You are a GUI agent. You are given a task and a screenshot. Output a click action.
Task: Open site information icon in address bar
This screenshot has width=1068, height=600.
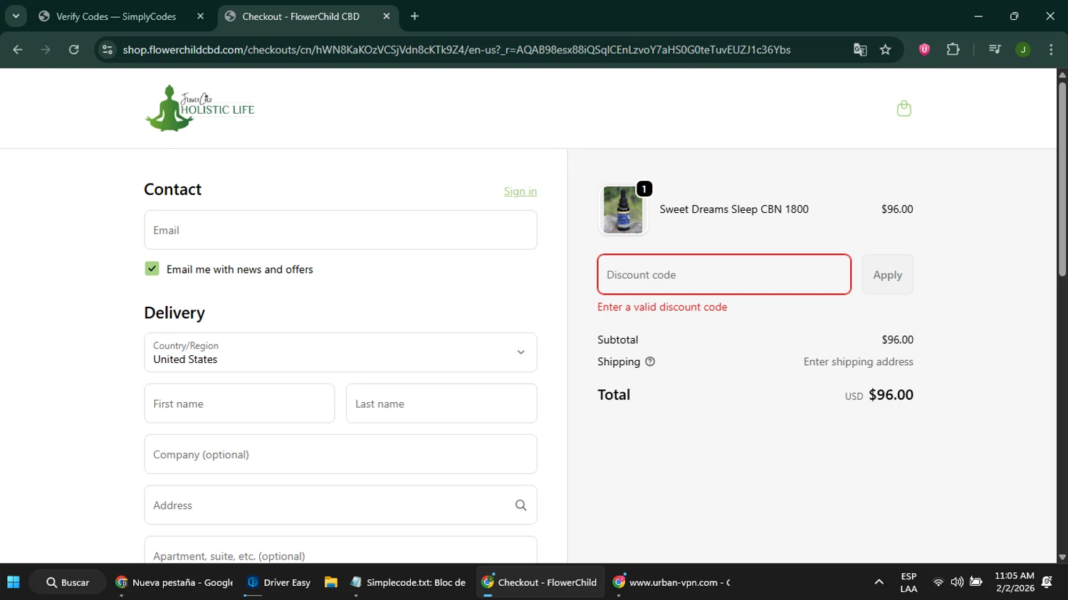pyautogui.click(x=108, y=50)
